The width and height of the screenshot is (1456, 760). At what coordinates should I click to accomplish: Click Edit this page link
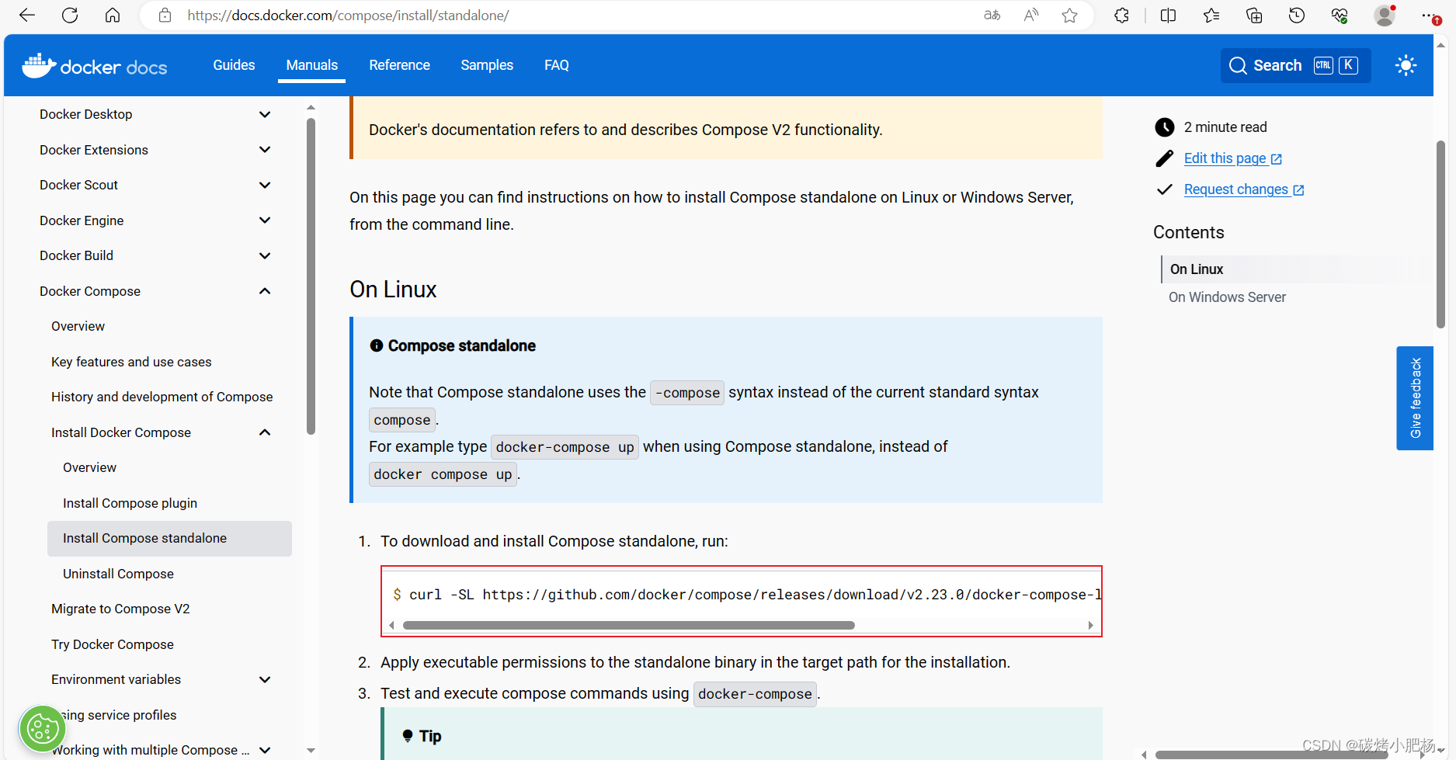[1233, 158]
